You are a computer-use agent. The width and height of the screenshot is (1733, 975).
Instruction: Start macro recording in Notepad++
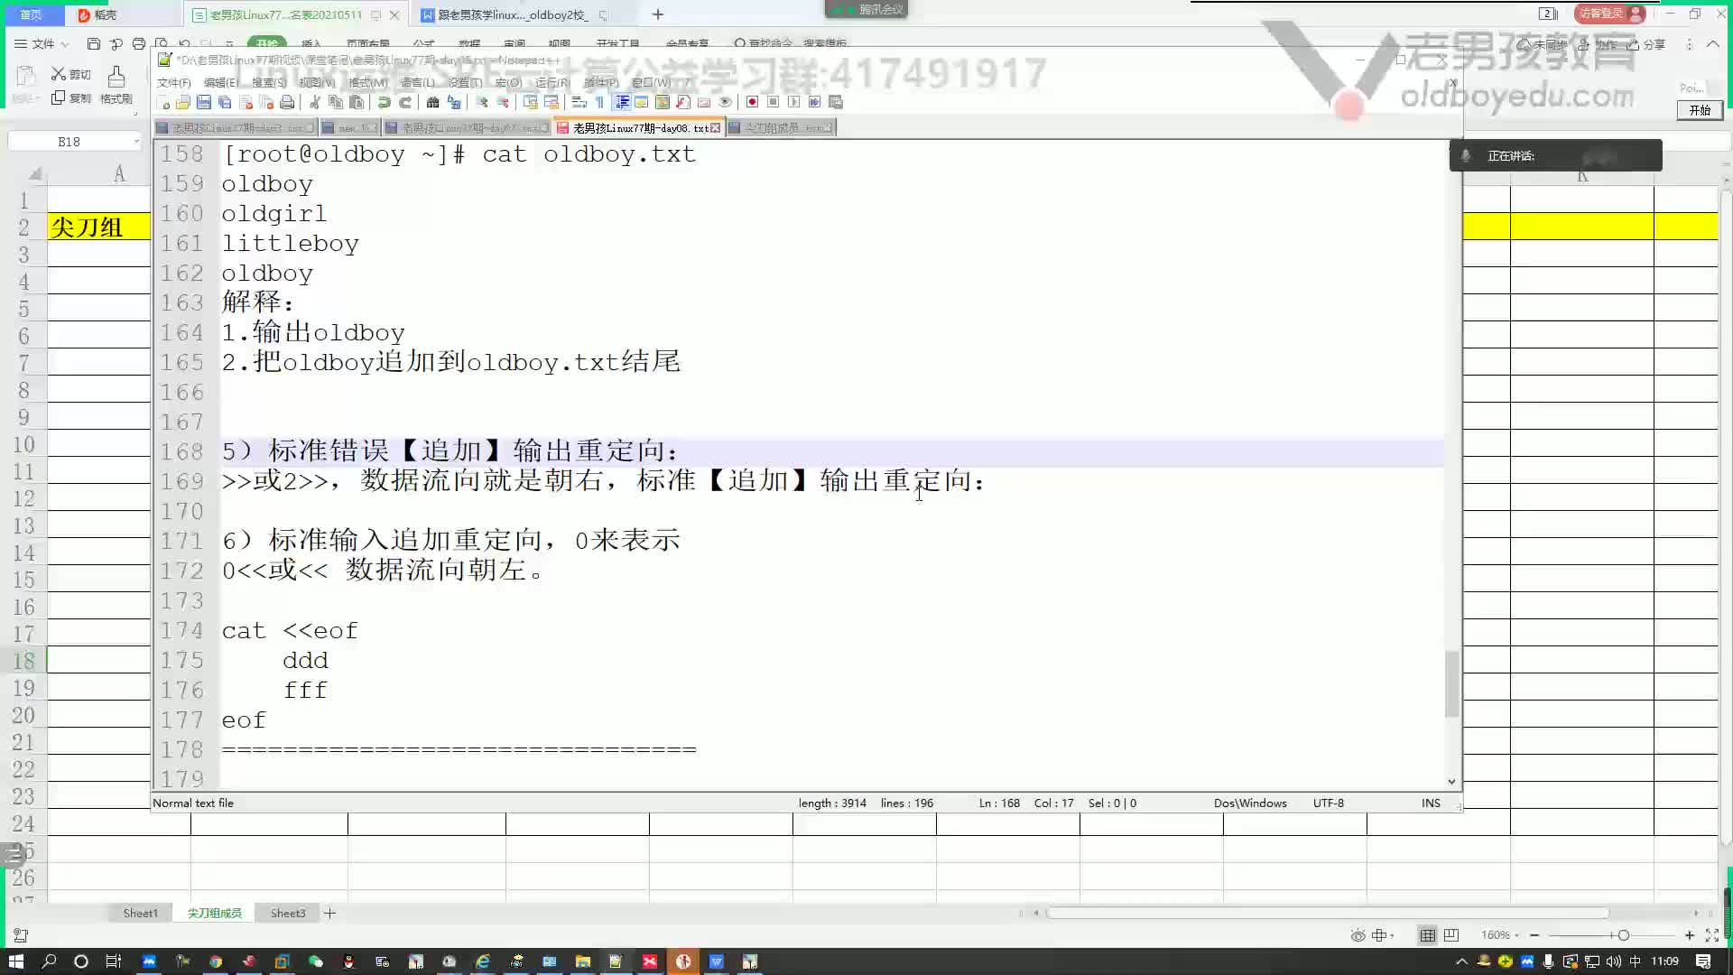(x=753, y=102)
